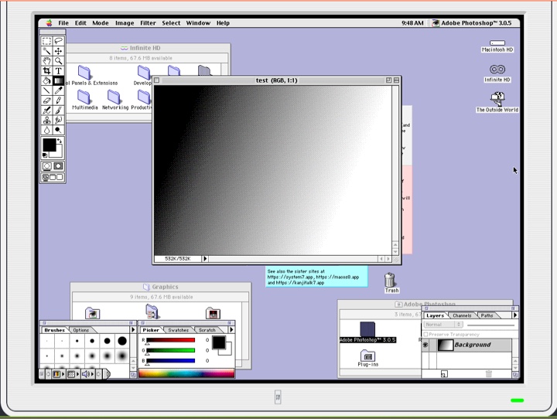The image size is (557, 419).
Task: Open document size info popup arrow
Action: click(x=205, y=259)
